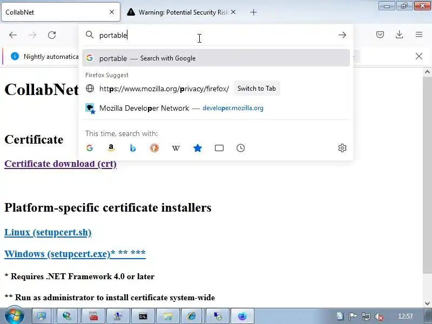The height and width of the screenshot is (324, 432).
Task: Click Switch to Tab button
Action: 256,89
